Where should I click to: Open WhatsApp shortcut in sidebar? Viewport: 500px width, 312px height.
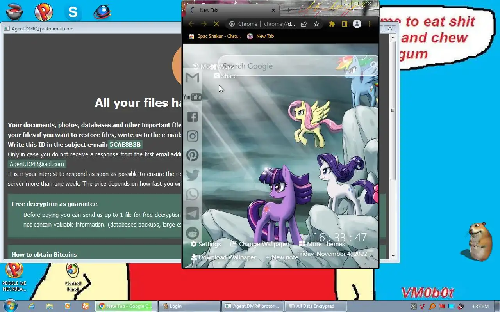192,194
